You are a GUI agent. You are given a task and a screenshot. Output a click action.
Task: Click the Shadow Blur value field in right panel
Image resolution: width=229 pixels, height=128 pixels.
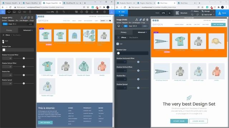pyautogui.click(x=122, y=79)
